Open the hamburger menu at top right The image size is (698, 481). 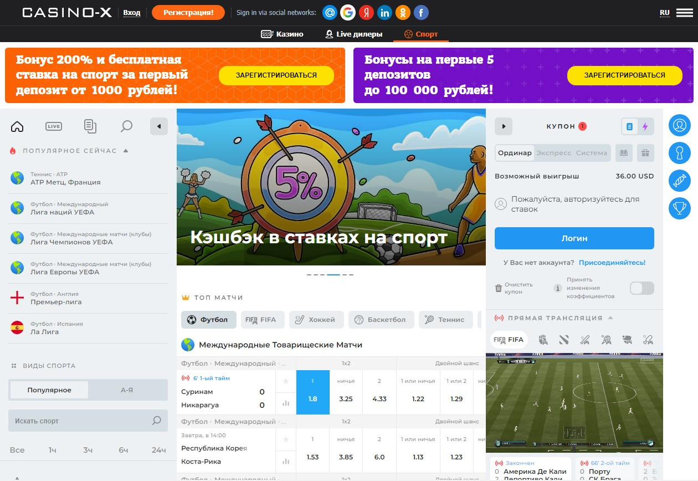click(684, 12)
